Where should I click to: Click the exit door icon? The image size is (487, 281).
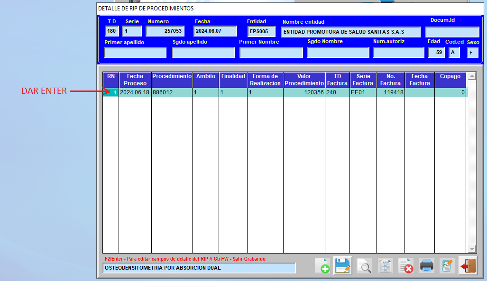[468, 266]
